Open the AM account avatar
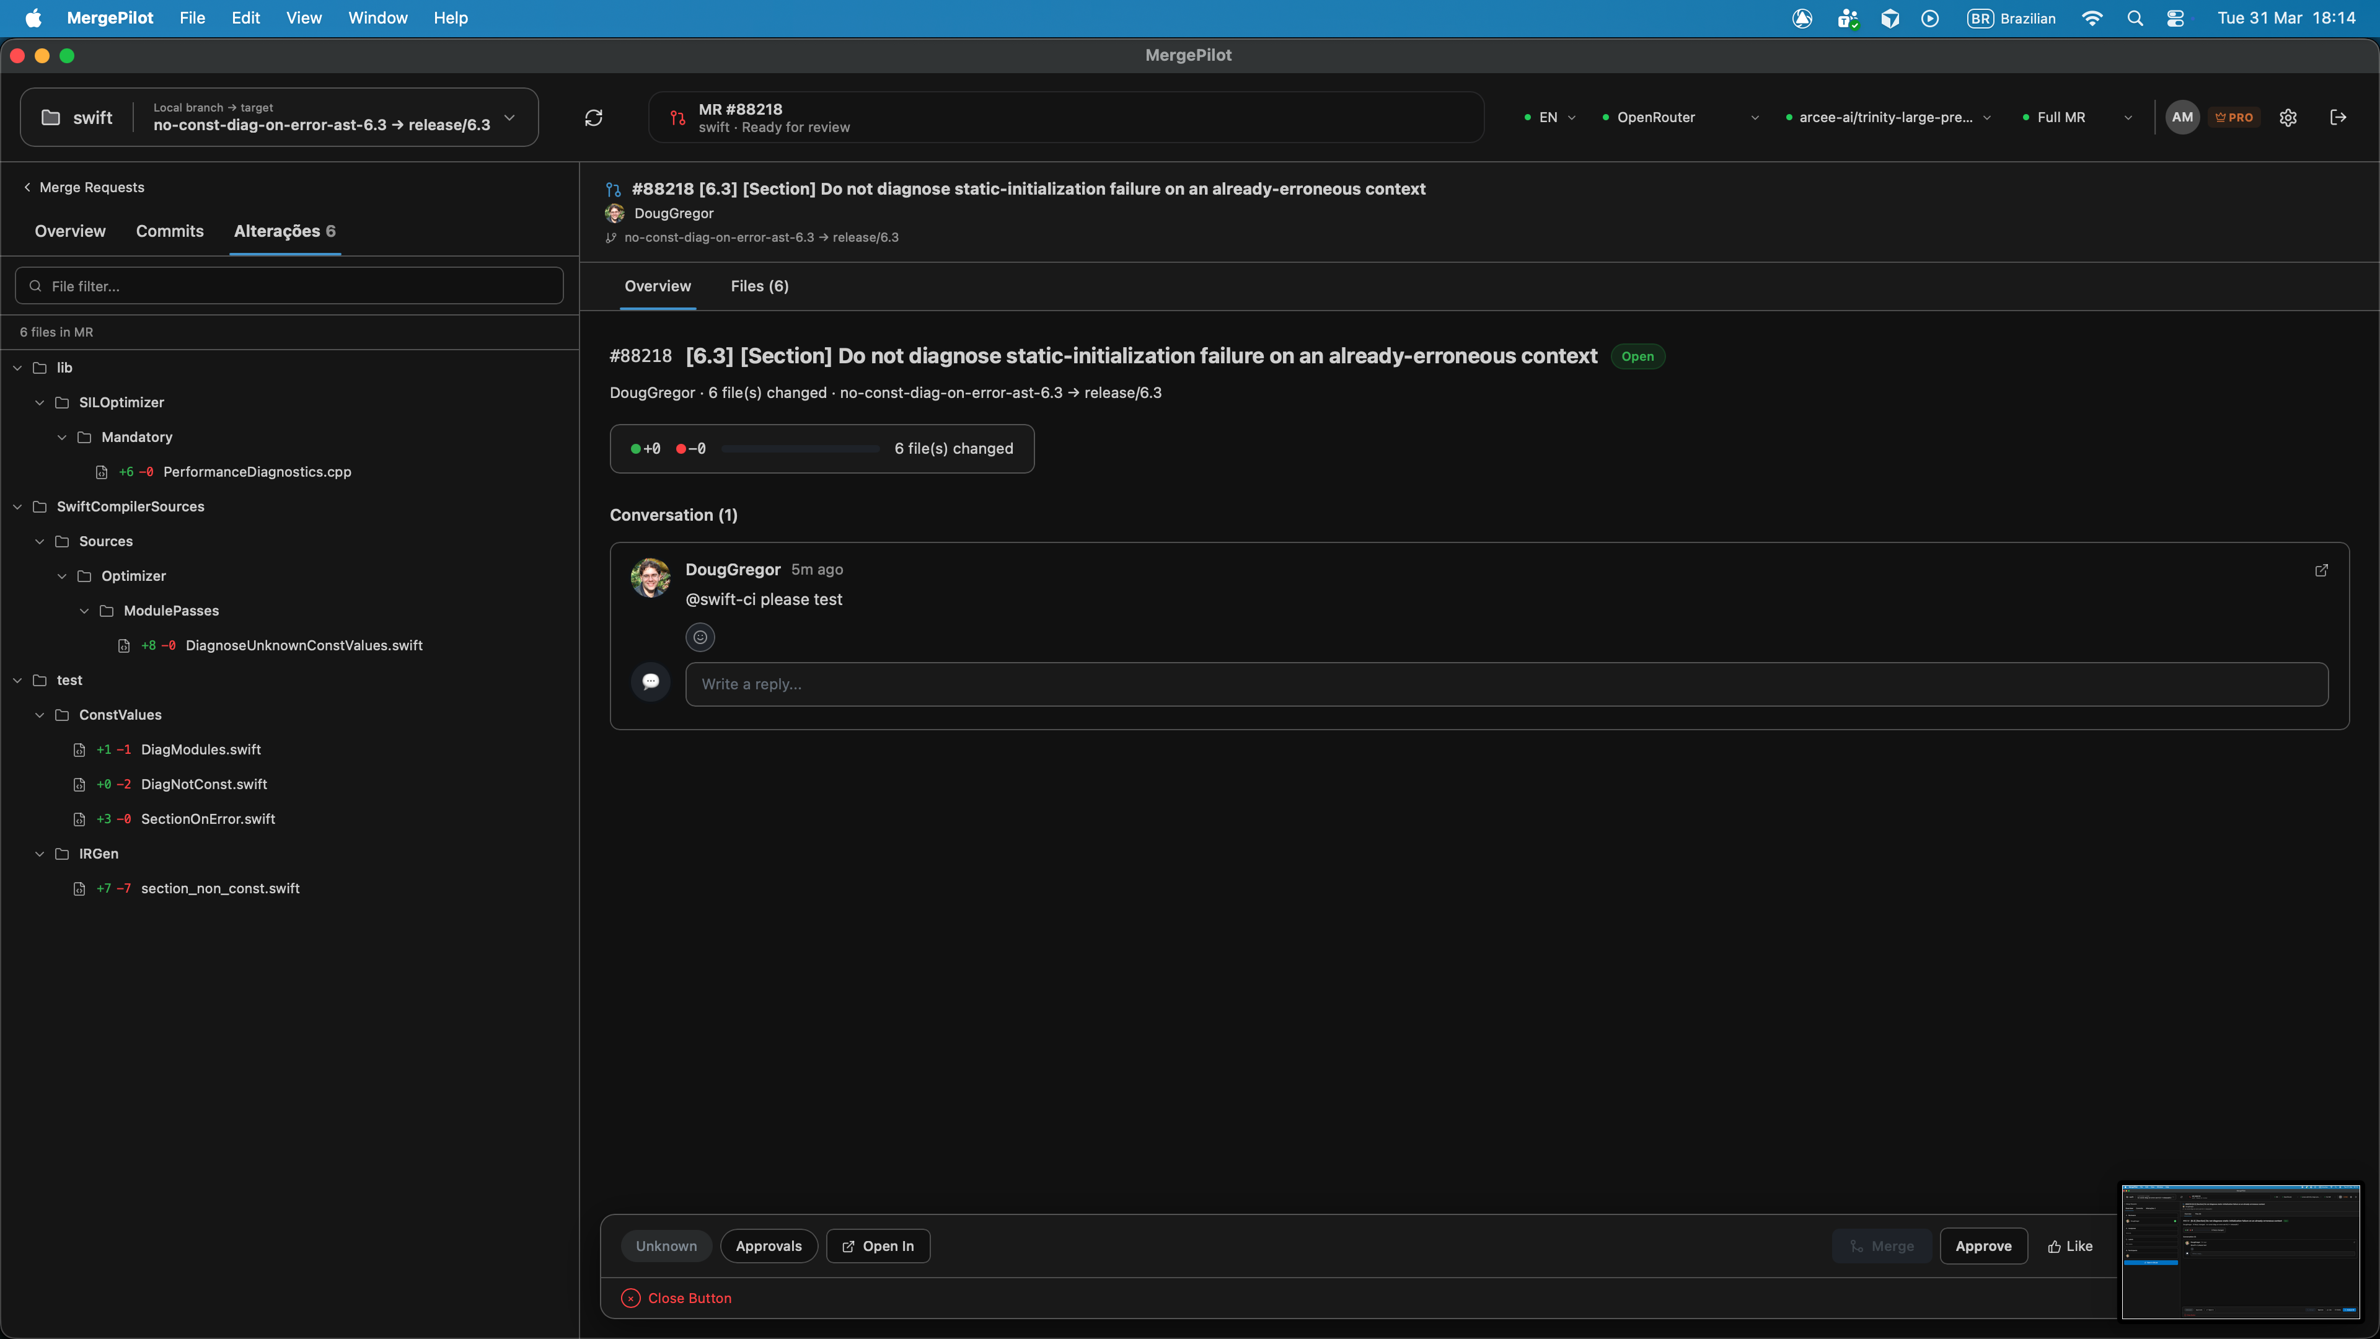Screen dimensions: 2380x1339 (2182, 117)
